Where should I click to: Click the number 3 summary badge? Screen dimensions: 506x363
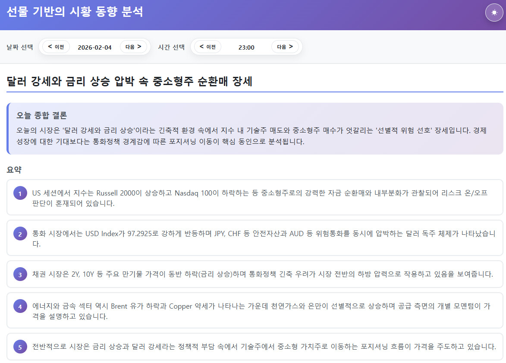pyautogui.click(x=20, y=274)
